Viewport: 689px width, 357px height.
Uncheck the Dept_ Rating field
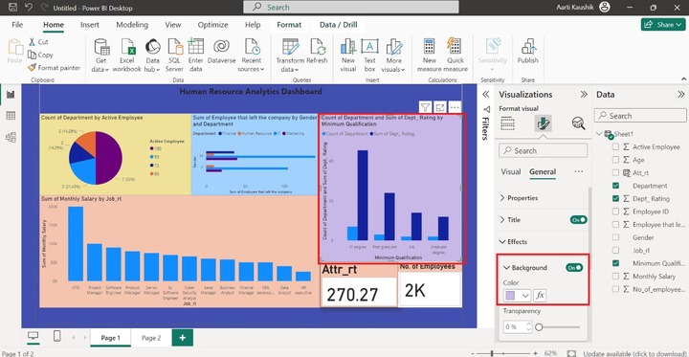pos(615,199)
